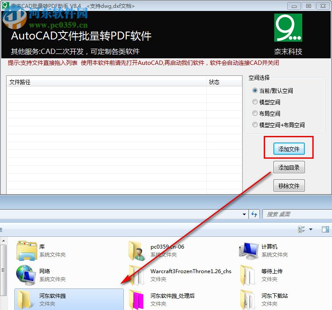Image resolution: width=332 pixels, height=310 pixels.
Task: Select the 网络 icon
Action: tap(41, 275)
